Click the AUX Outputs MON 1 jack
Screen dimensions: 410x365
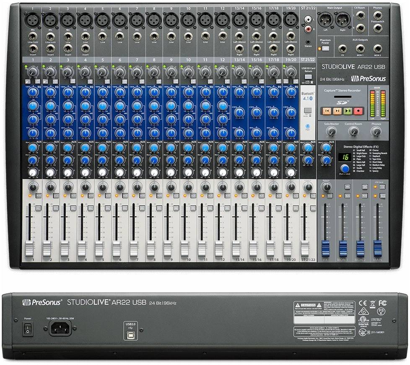(x=360, y=49)
